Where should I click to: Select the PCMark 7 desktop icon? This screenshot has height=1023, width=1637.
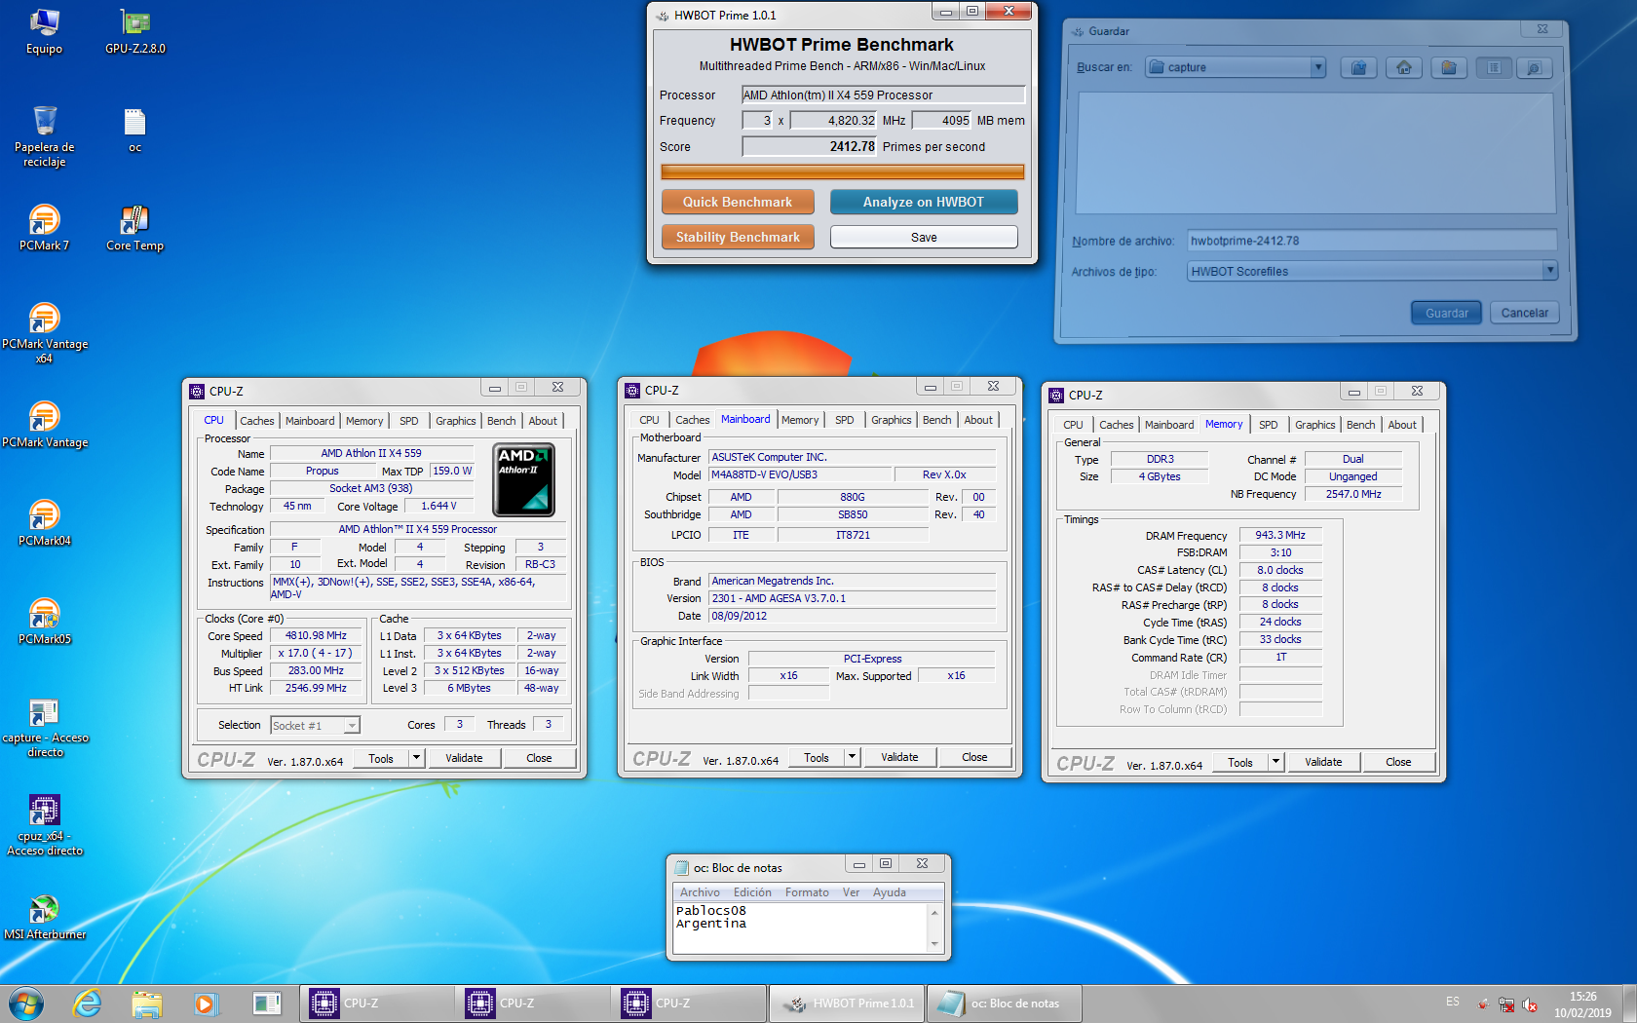(x=44, y=228)
